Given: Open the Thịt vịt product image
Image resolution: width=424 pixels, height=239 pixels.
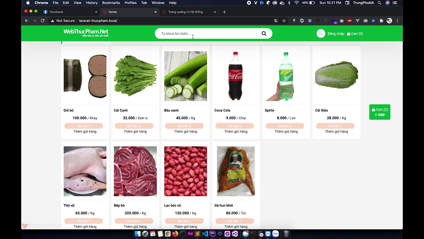Looking at the screenshot, I should [x=85, y=171].
